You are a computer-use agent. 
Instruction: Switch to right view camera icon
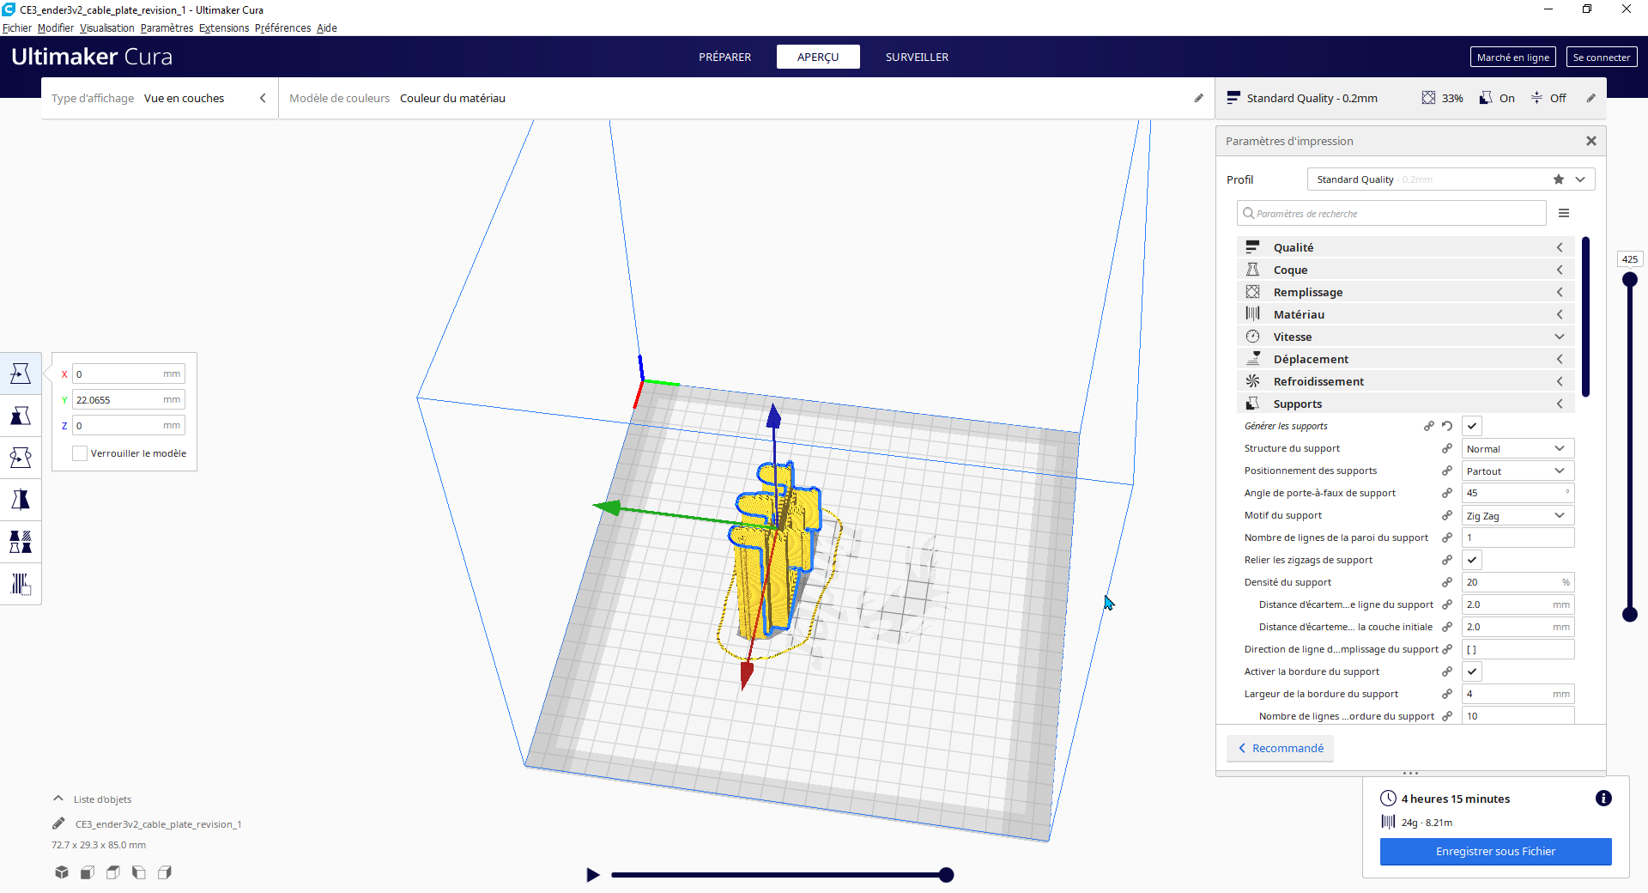click(x=165, y=872)
